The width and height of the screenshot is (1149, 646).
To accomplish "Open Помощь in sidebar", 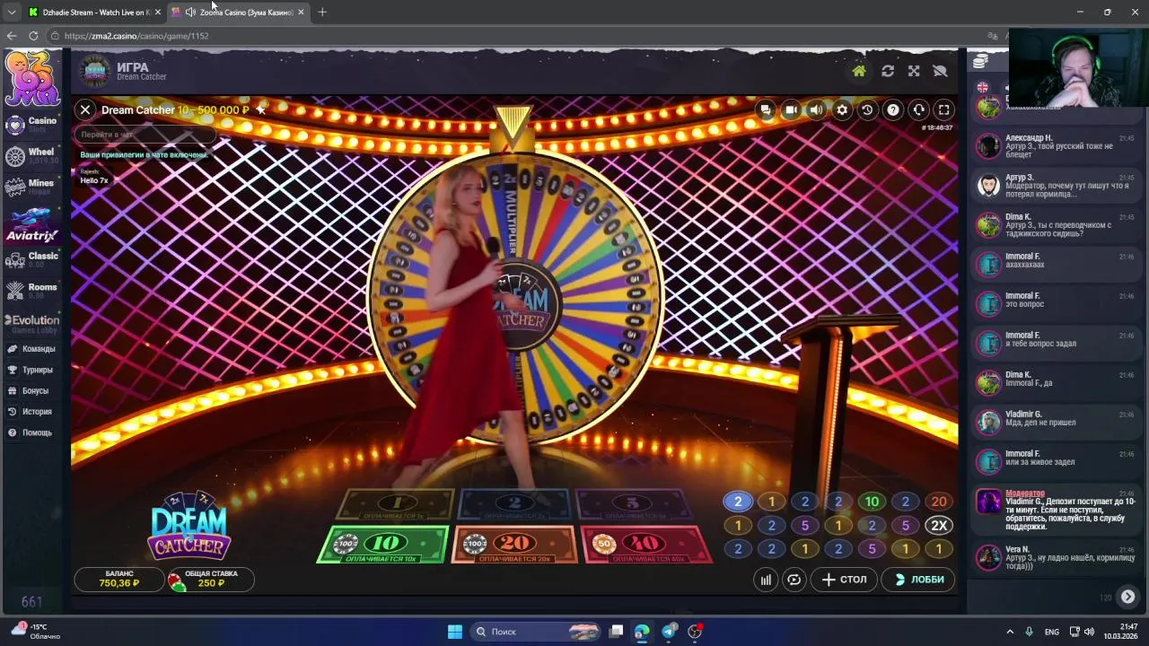I will (x=32, y=432).
